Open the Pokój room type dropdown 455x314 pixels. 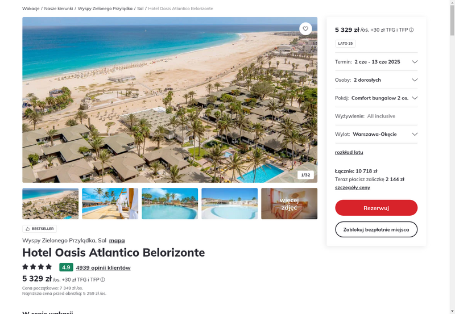click(x=376, y=98)
